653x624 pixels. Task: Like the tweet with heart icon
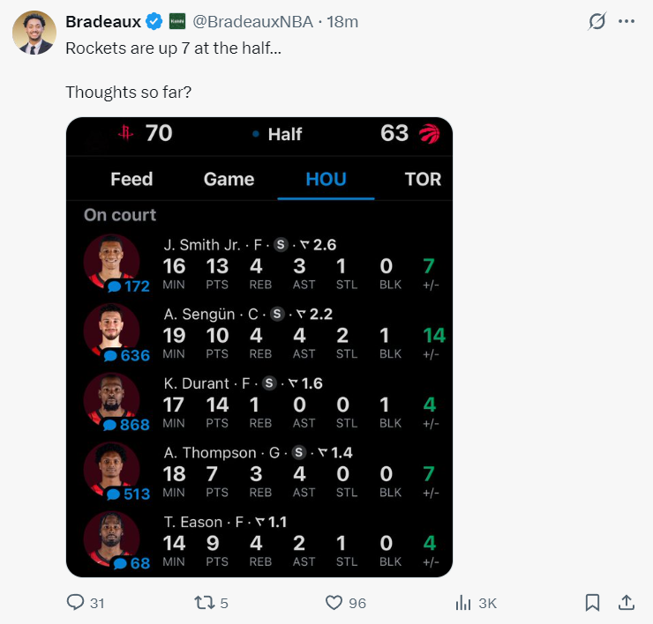[x=334, y=603]
